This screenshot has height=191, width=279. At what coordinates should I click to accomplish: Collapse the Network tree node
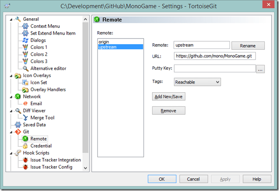(11, 97)
